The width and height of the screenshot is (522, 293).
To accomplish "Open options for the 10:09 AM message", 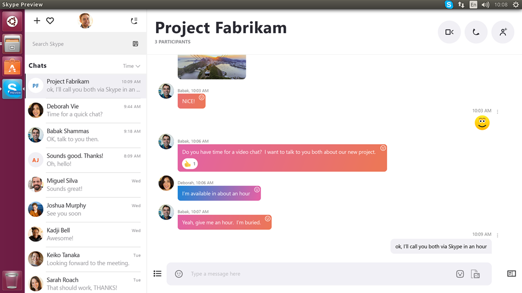I will pos(498,235).
